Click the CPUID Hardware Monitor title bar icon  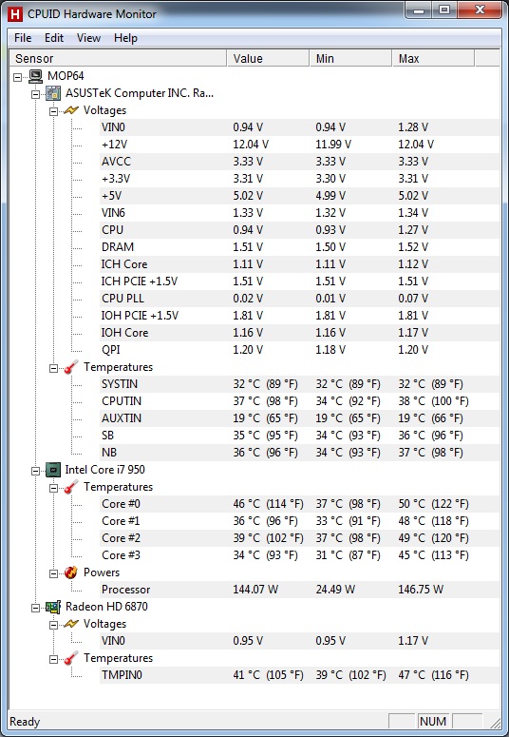tap(15, 14)
